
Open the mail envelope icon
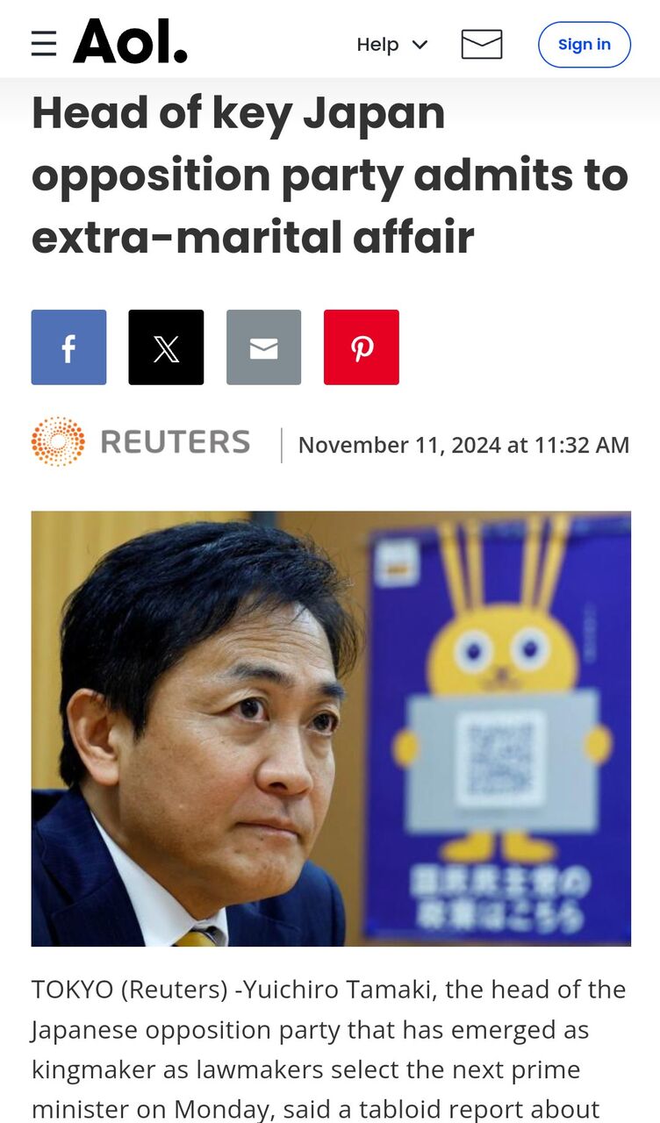tap(482, 44)
